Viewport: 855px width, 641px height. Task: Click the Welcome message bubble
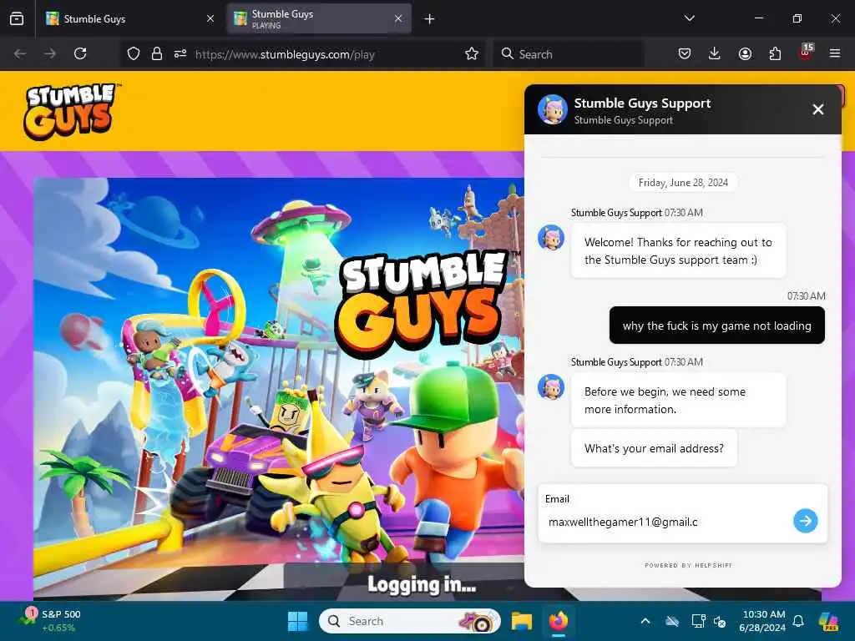678,250
